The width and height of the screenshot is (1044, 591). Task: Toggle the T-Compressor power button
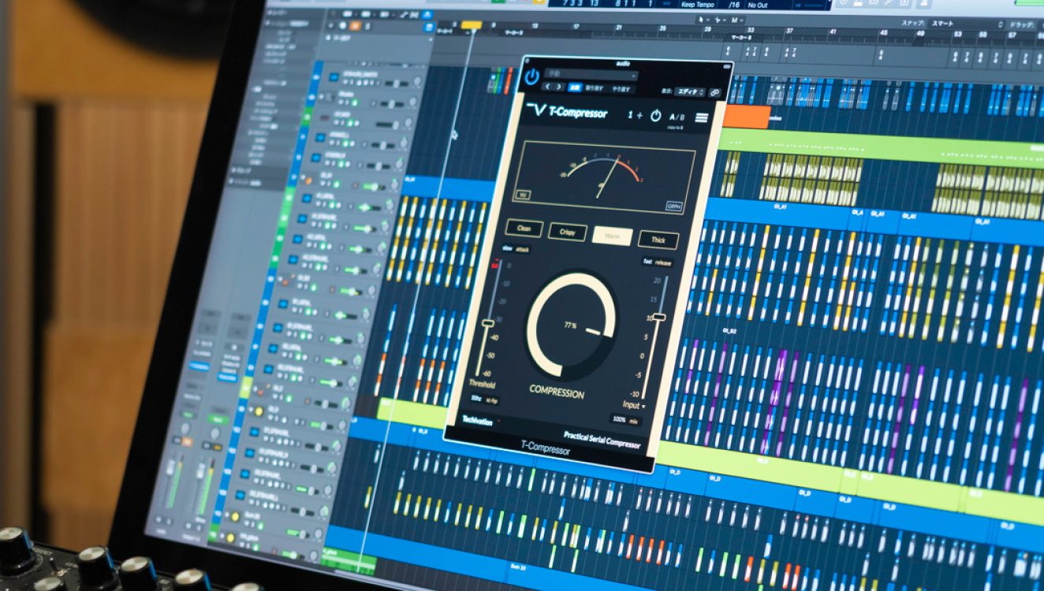[655, 116]
